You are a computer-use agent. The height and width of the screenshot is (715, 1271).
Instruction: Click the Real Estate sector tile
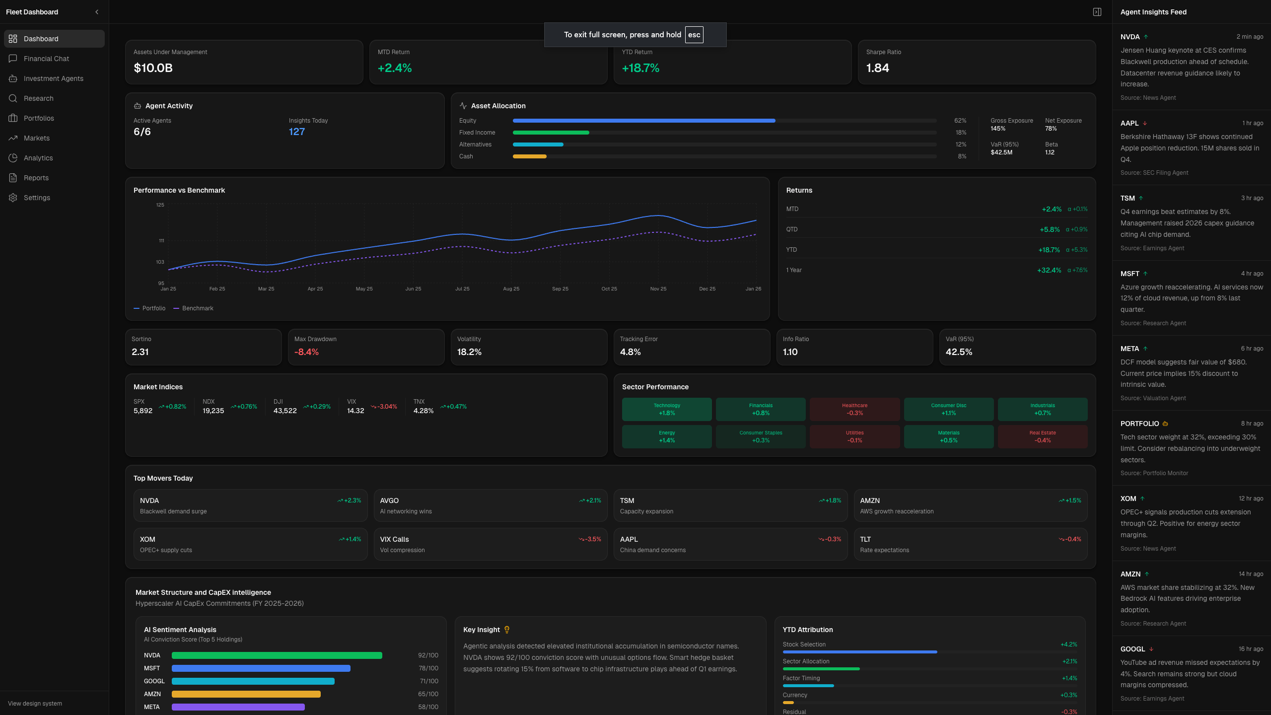[x=1043, y=436]
